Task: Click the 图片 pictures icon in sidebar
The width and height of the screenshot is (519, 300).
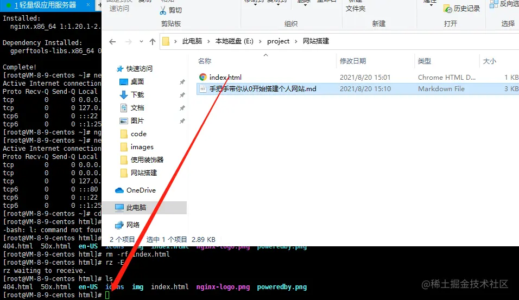Action: point(123,121)
